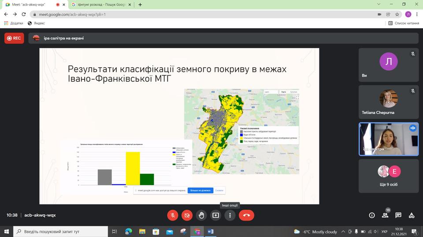Click the address bar with the Meet URL
The image size is (423, 237).
[x=198, y=14]
